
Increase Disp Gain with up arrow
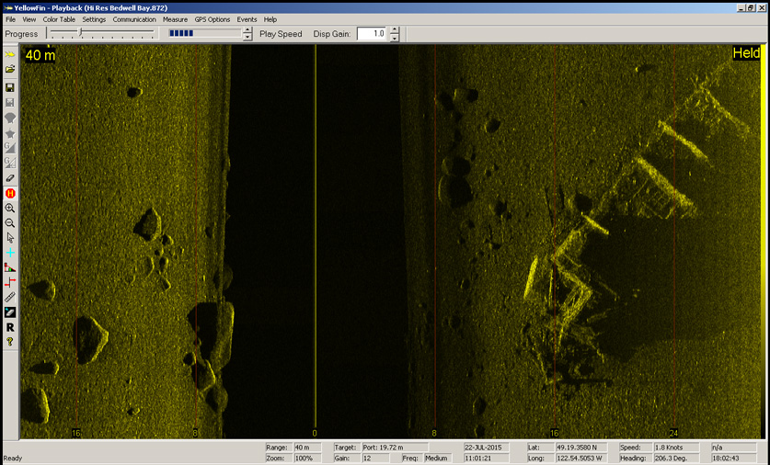[395, 29]
